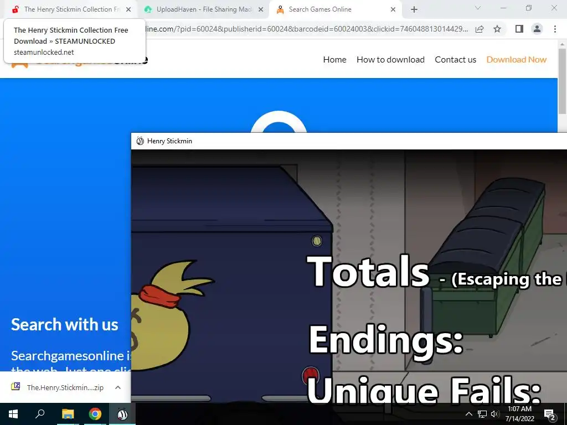Open the clock showing 1:07 AM
This screenshot has width=567, height=425.
tap(519, 414)
